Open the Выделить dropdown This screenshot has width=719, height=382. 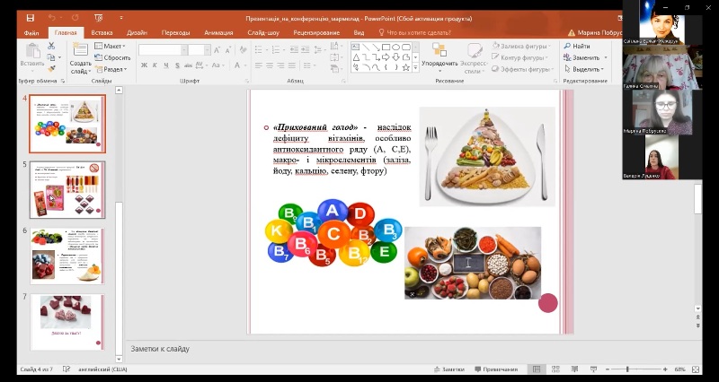[x=586, y=69]
